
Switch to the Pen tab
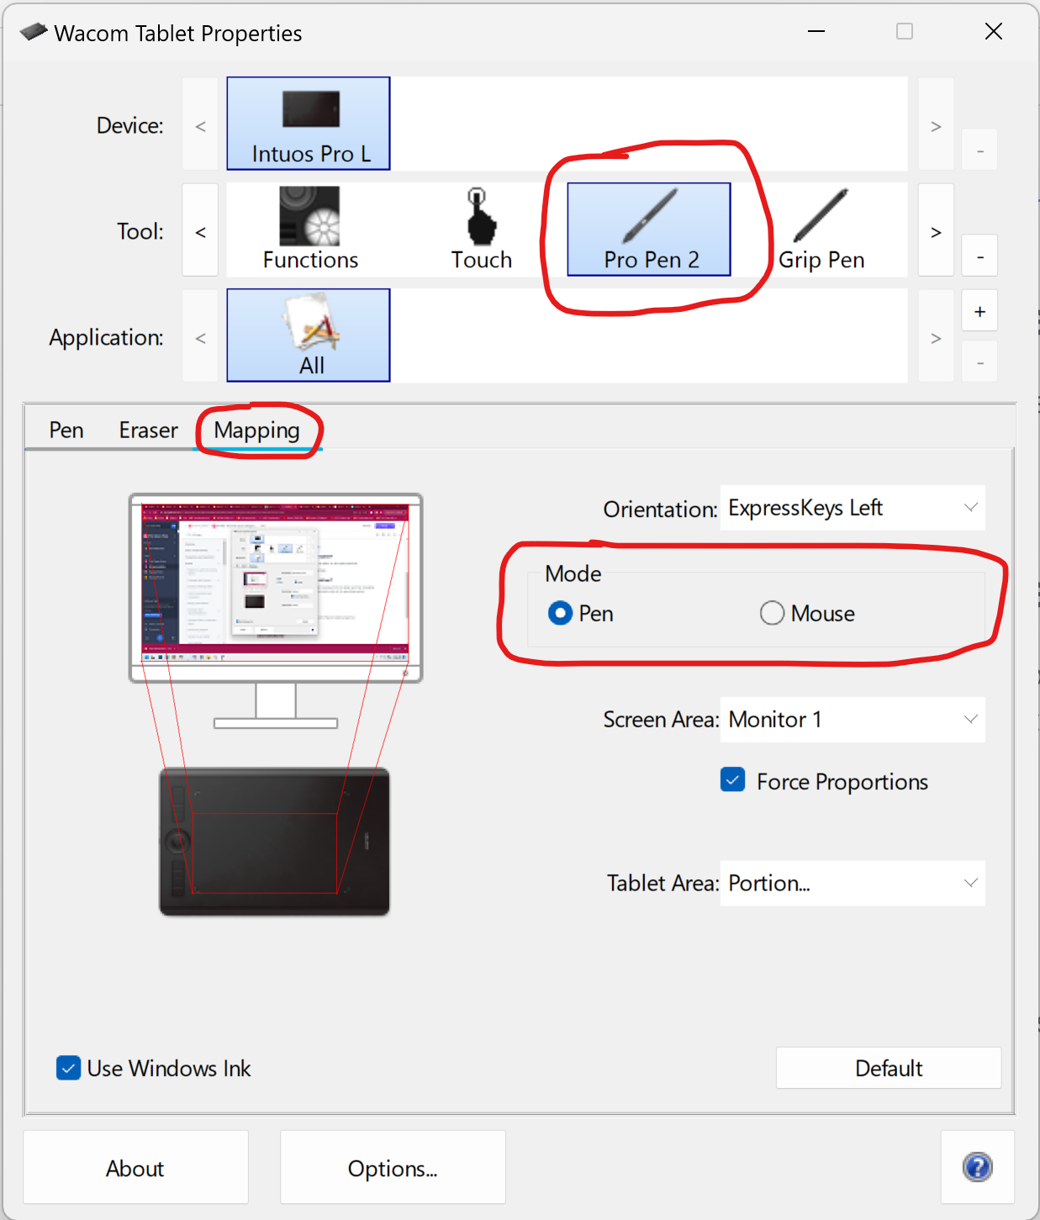click(66, 430)
